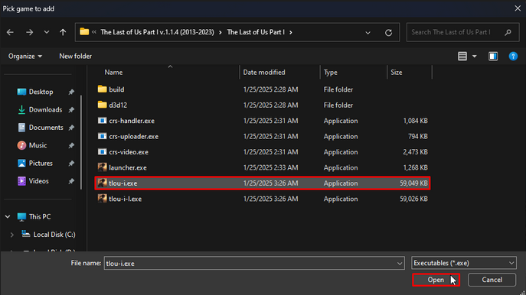This screenshot has width=526, height=295.
Task: Click the Cancel button
Action: point(492,280)
